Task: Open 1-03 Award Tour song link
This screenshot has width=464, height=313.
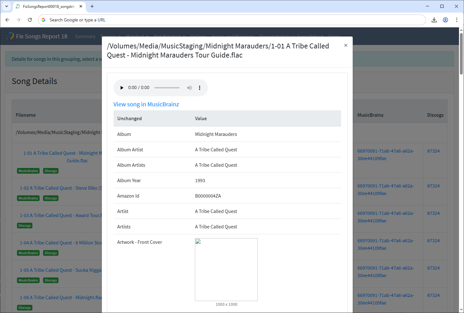Action: [x=61, y=215]
